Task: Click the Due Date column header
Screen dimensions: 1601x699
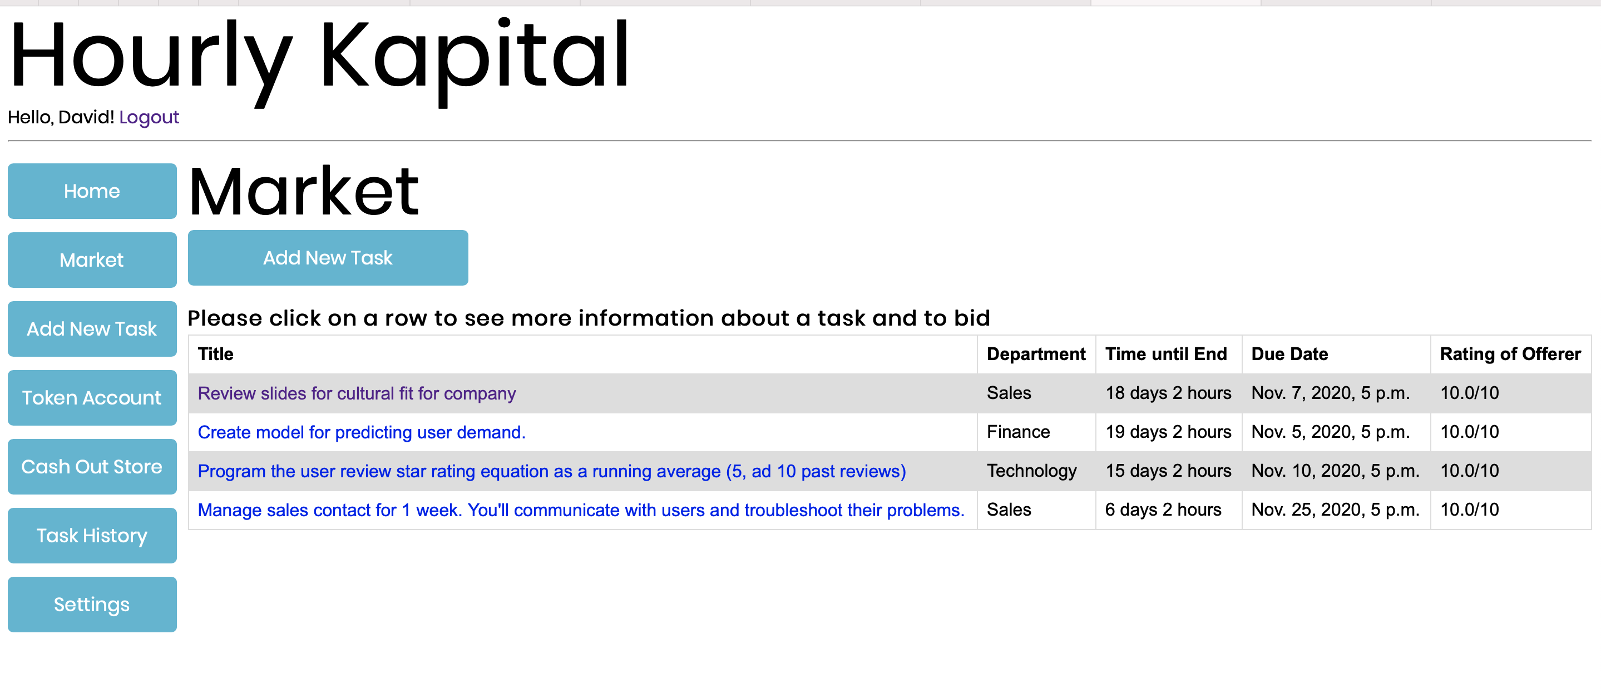Action: [1289, 355]
